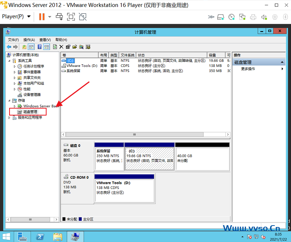Expand the 性能 node

click(15, 89)
